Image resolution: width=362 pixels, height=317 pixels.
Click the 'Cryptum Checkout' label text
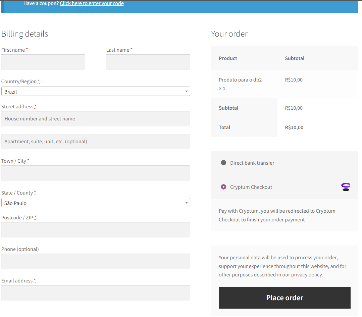[x=251, y=187]
